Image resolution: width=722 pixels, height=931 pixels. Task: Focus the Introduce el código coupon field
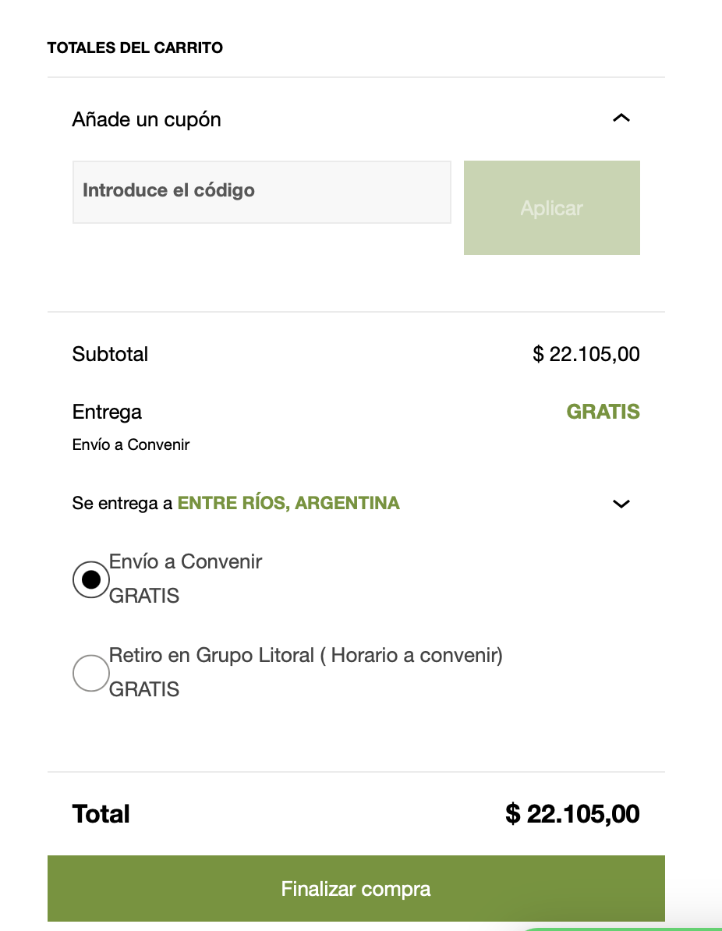[262, 193]
